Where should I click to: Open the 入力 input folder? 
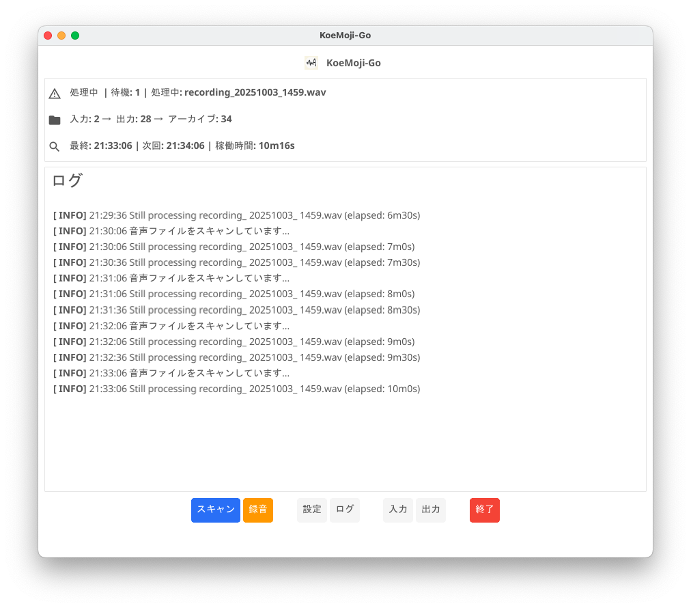(x=398, y=510)
